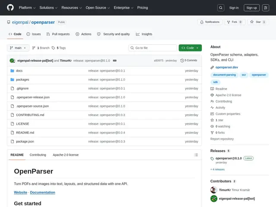Click the file icon beside package.json

12,141
